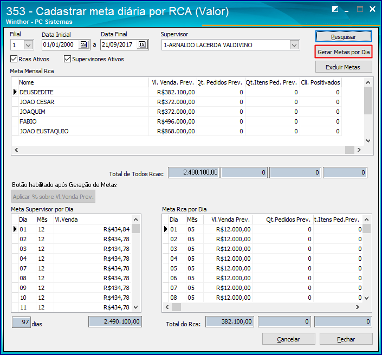
Task: Select the JOAO EUSTAQUIO row
Action: tap(177, 131)
